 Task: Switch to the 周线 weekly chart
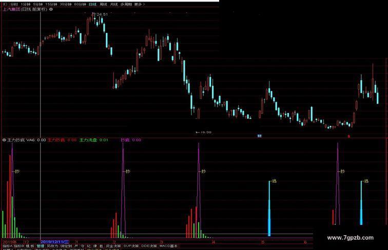tap(103, 4)
